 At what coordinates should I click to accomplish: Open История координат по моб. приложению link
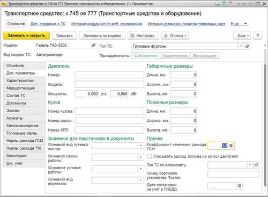click(x=107, y=24)
